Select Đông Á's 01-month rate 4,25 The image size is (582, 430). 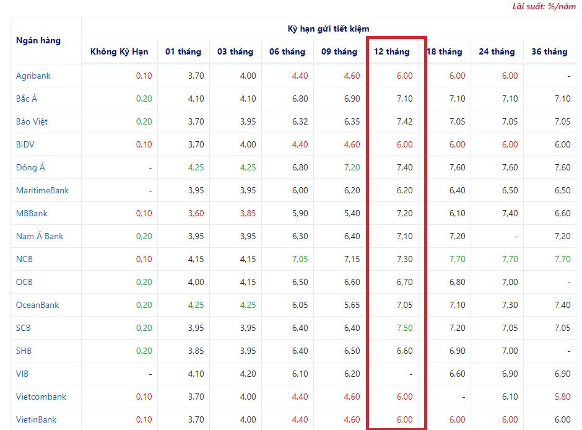(196, 167)
